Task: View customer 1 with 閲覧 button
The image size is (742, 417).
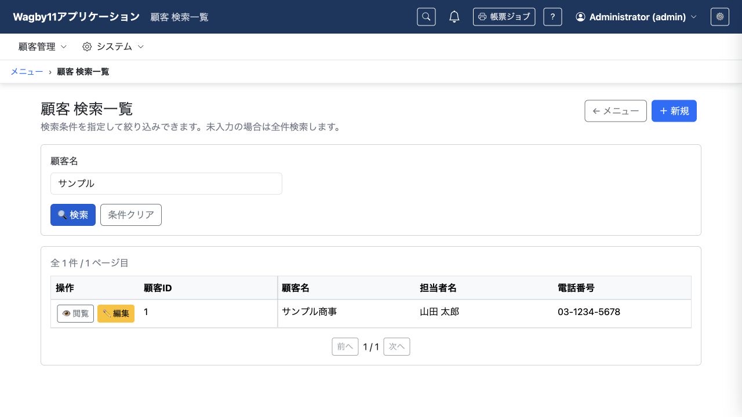Action: pos(75,313)
